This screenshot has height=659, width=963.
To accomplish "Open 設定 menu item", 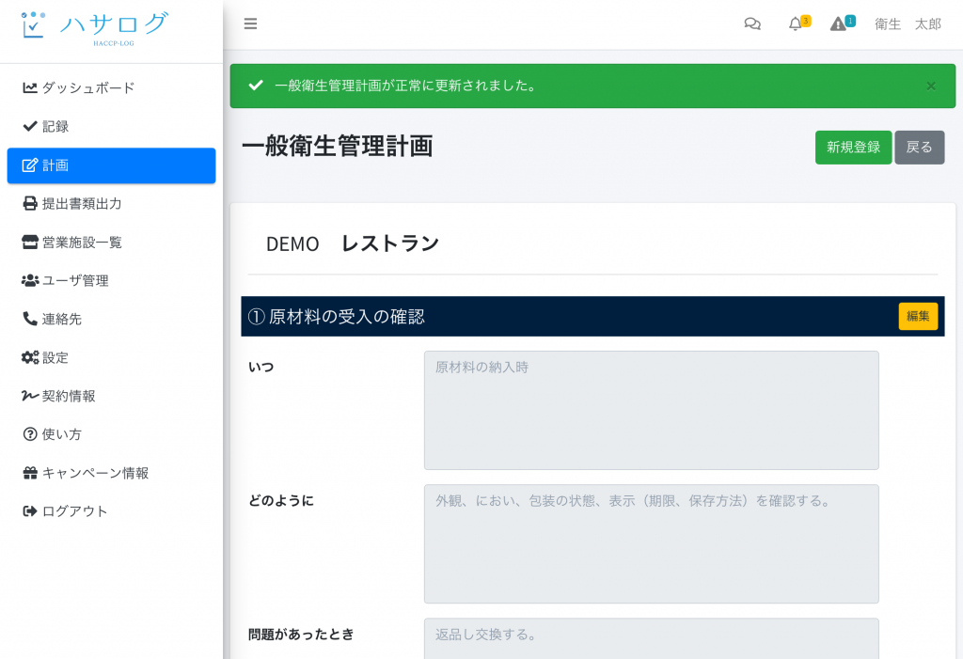I will [x=111, y=357].
